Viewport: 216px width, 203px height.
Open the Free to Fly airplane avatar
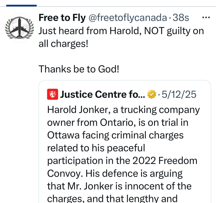click(19, 28)
